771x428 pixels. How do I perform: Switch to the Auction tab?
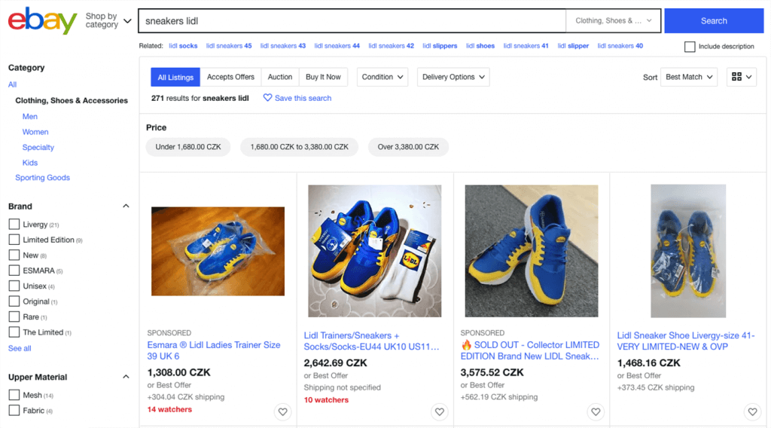(x=279, y=77)
